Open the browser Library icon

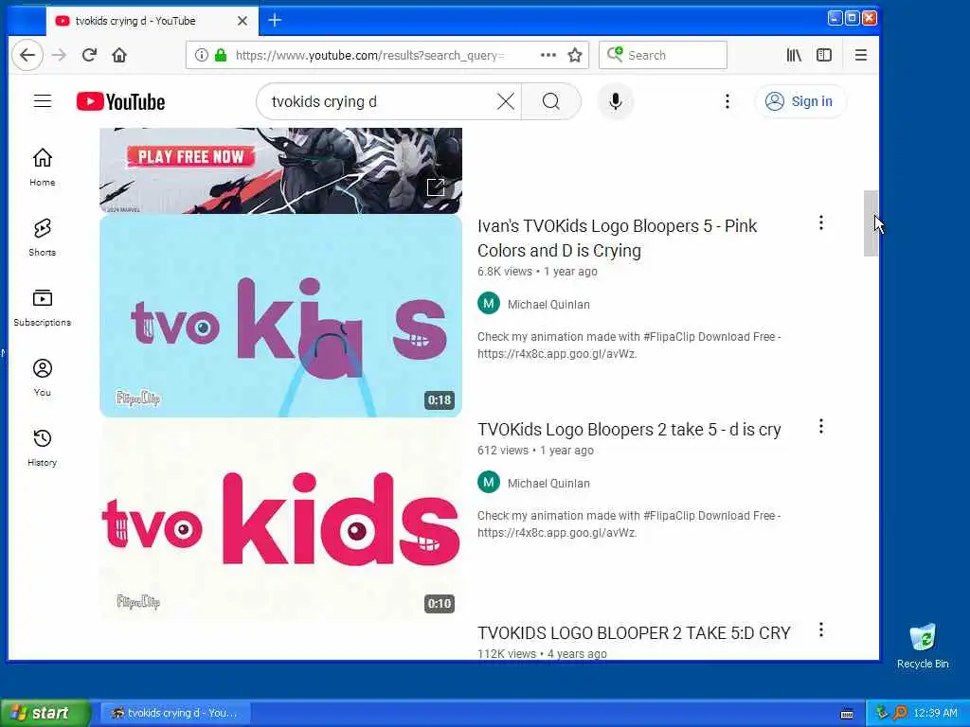[794, 55]
